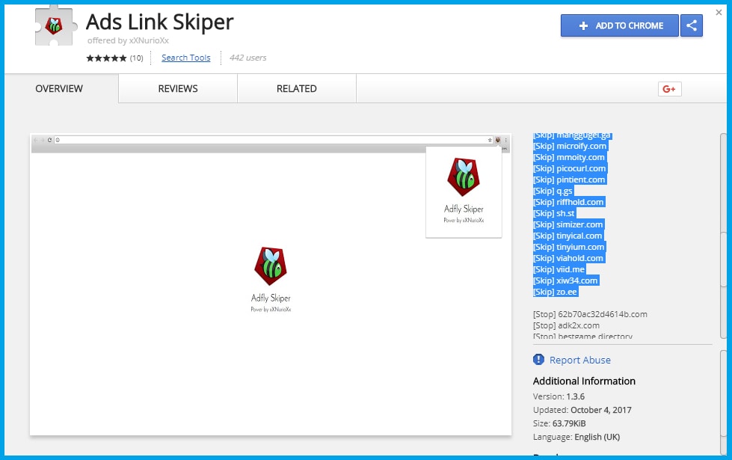
Task: Click the '[Skip] zo.ee' line
Action: point(555,292)
